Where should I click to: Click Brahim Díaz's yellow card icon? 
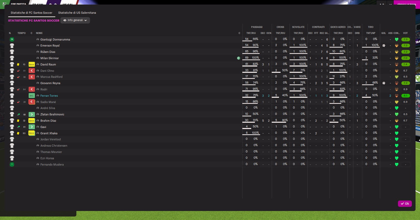coord(18,121)
